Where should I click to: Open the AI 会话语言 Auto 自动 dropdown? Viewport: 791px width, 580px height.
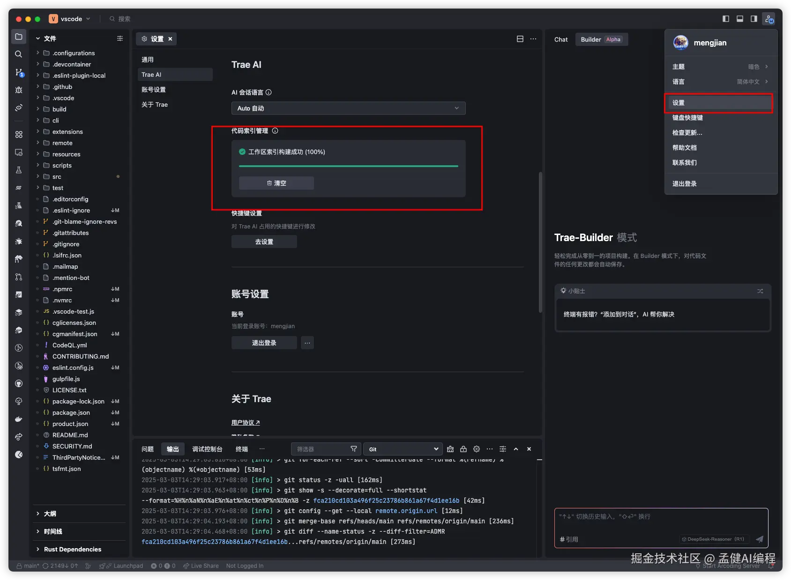(x=349, y=108)
